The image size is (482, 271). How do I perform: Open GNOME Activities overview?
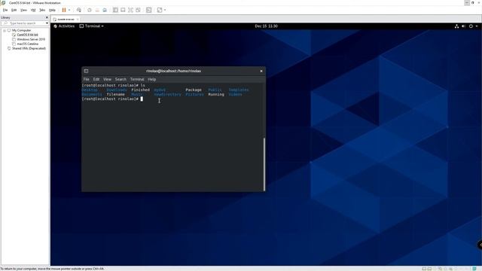[64, 26]
